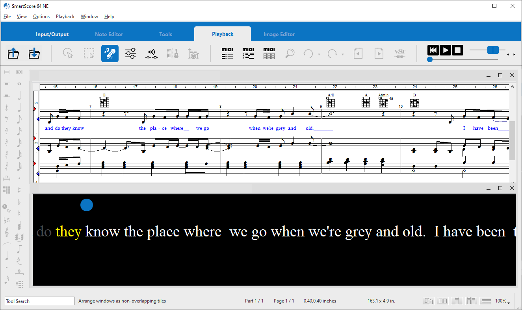
Task: Expand the redo history dropdown arrow
Action: point(343,54)
